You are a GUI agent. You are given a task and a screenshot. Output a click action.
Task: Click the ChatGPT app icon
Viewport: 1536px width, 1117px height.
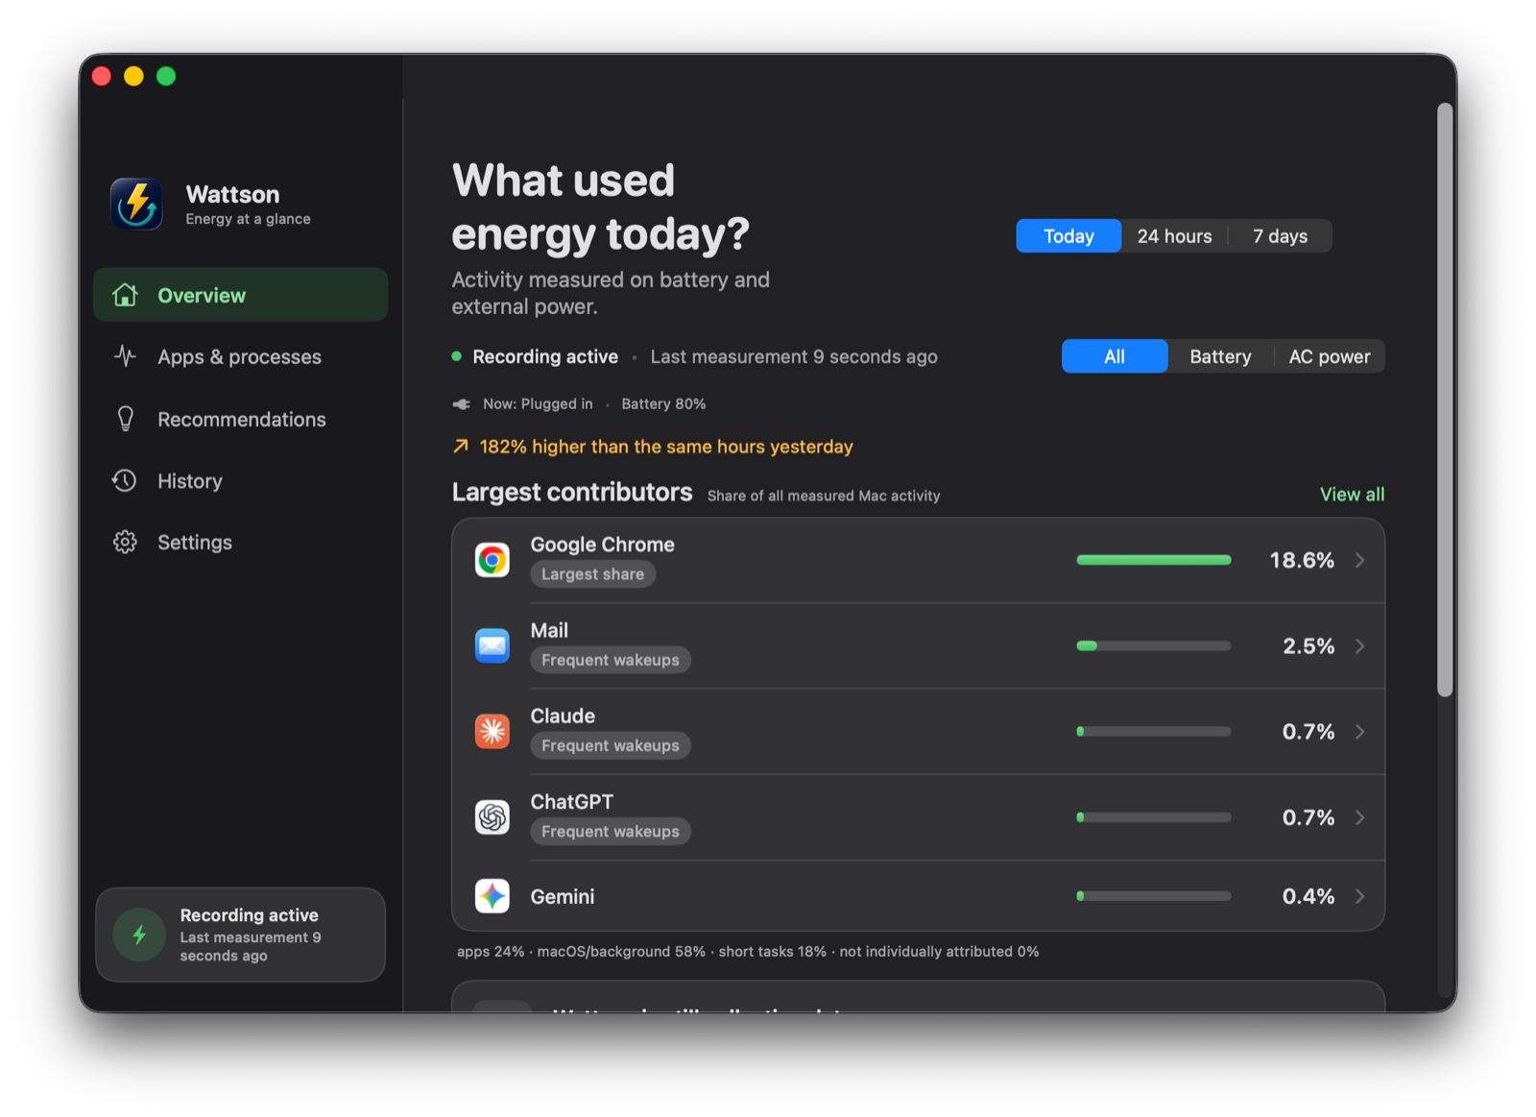[492, 817]
